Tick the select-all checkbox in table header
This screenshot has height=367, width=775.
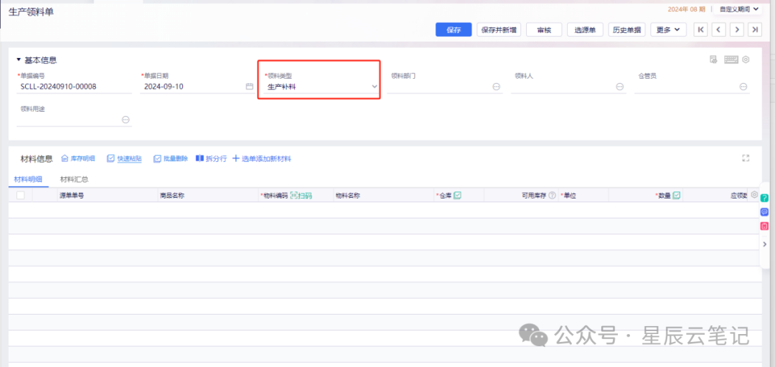point(20,196)
